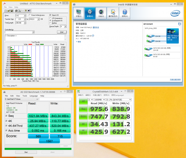Select the Intel SSD Raid_0 volume icon
This screenshot has width=186, height=158.
pos(173,36)
